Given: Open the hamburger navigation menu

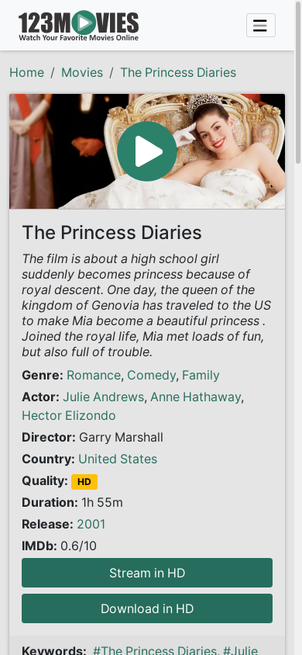Looking at the screenshot, I should pyautogui.click(x=261, y=26).
